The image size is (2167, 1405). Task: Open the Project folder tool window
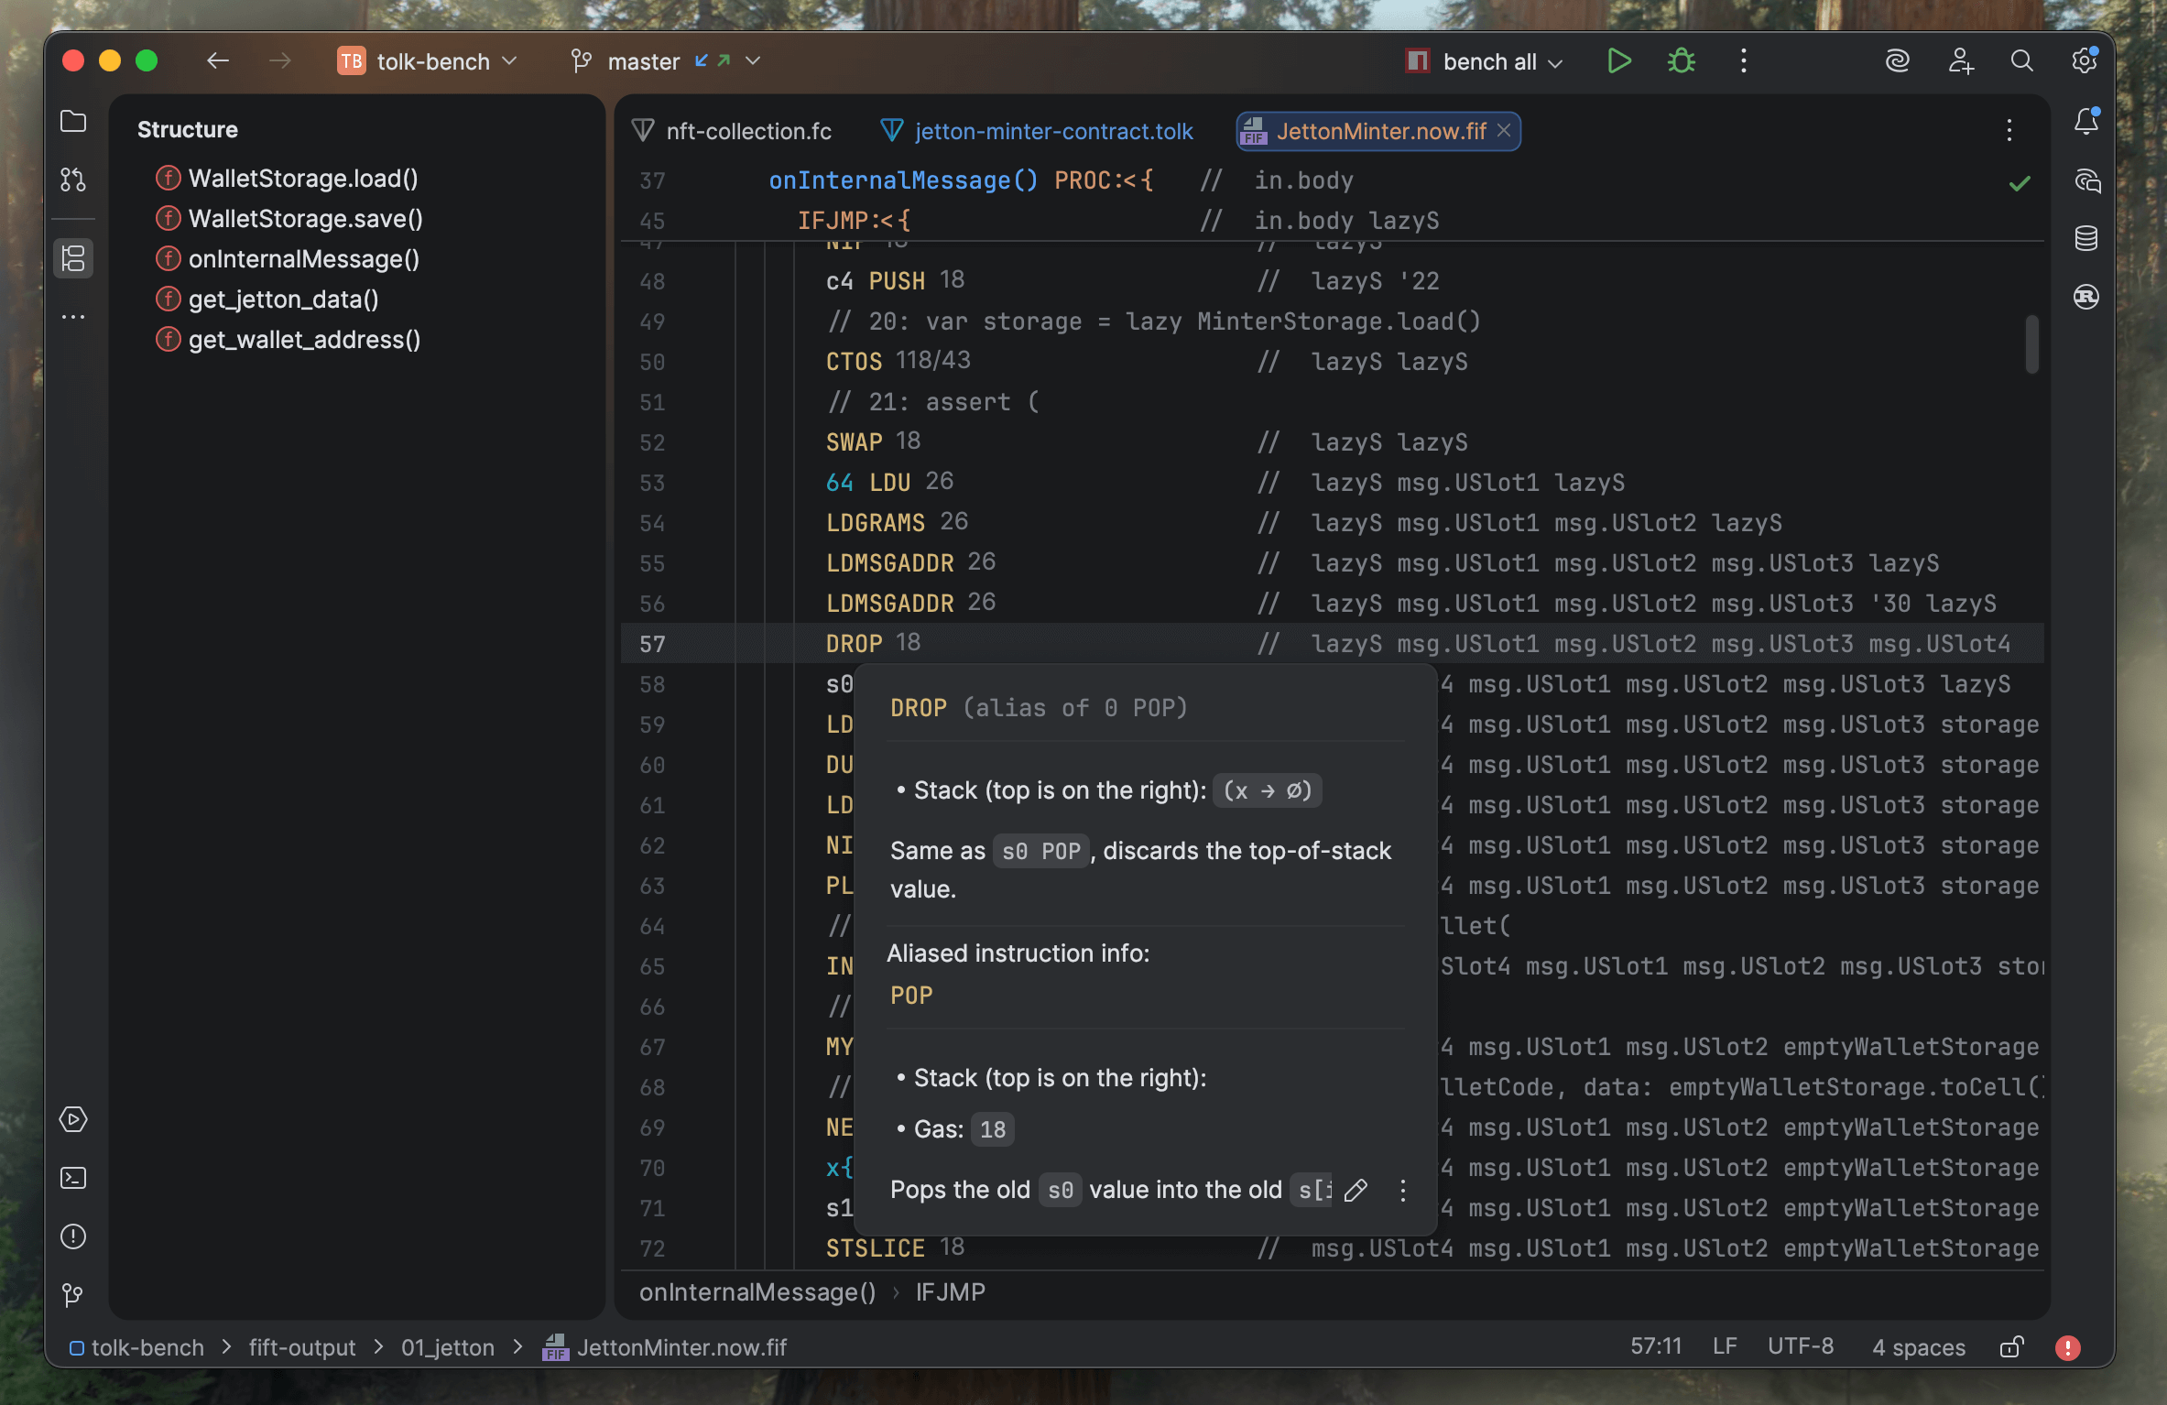[x=73, y=122]
